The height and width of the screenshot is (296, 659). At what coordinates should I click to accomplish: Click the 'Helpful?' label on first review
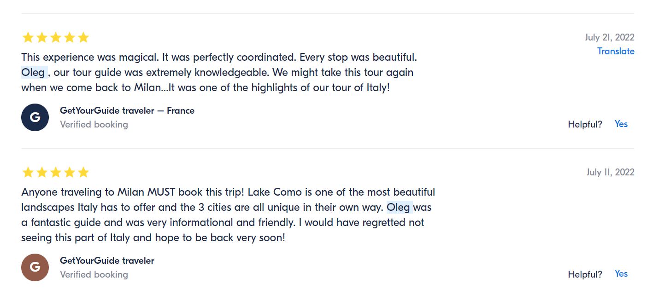[x=585, y=124]
